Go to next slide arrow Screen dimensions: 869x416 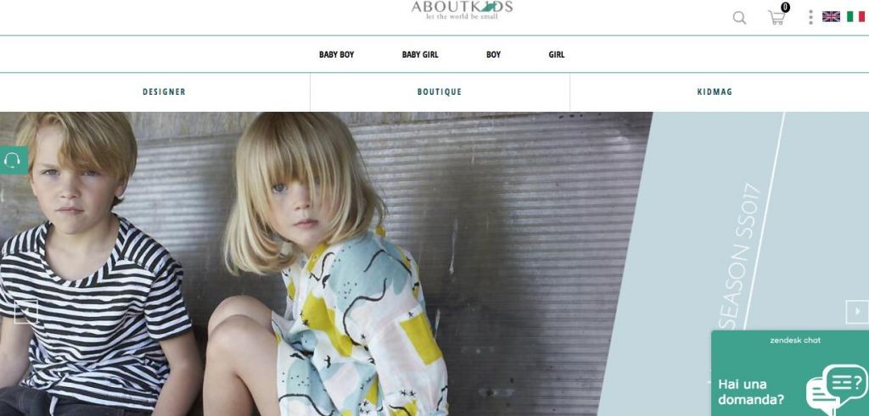pos(857,312)
